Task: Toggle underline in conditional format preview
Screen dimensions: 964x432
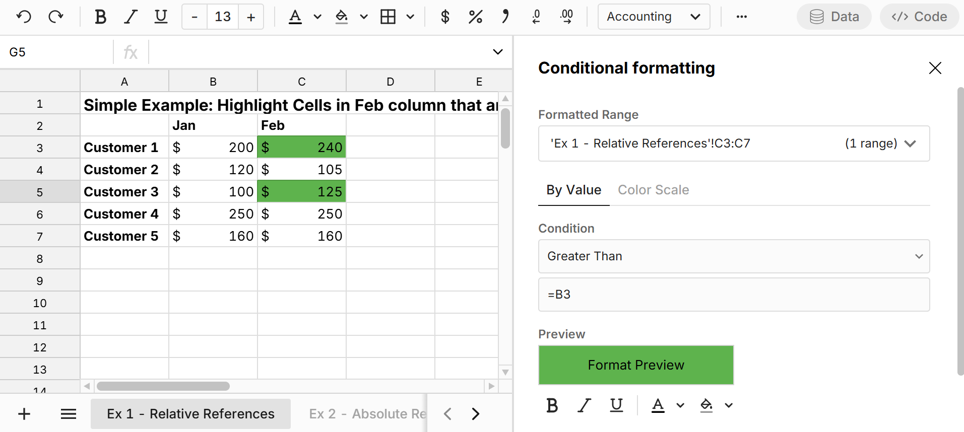Action: [x=616, y=405]
